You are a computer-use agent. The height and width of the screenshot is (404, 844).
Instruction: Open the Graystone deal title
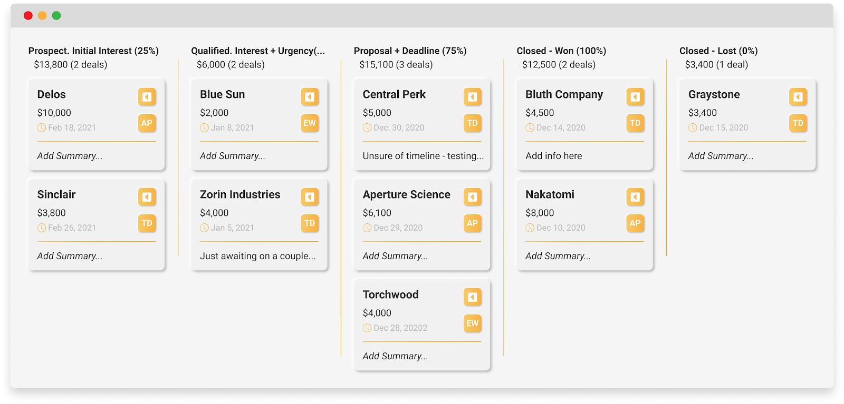click(x=714, y=94)
